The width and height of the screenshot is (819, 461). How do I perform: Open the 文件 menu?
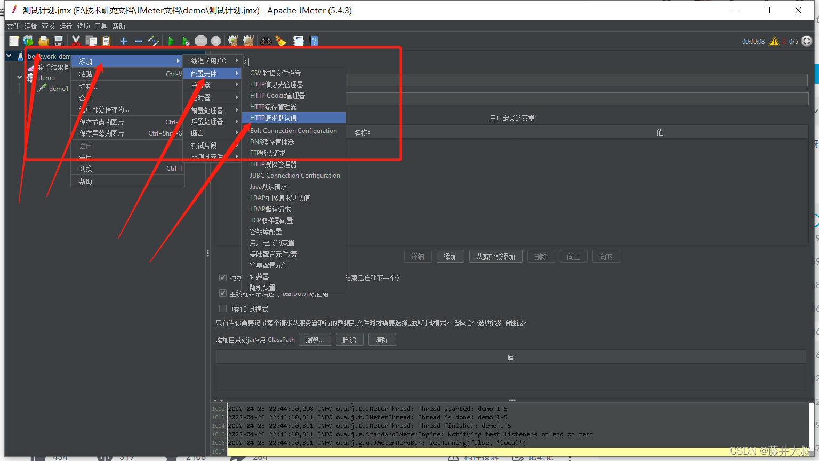coord(13,26)
